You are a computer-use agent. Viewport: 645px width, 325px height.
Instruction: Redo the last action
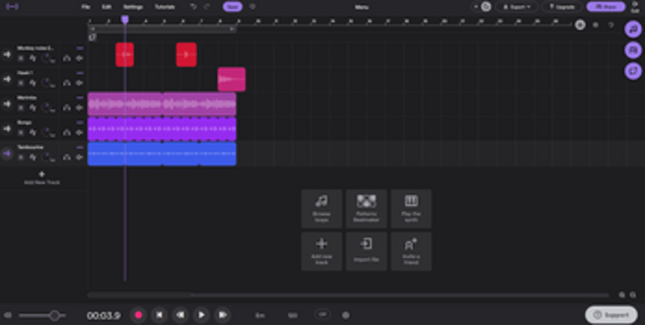point(207,6)
